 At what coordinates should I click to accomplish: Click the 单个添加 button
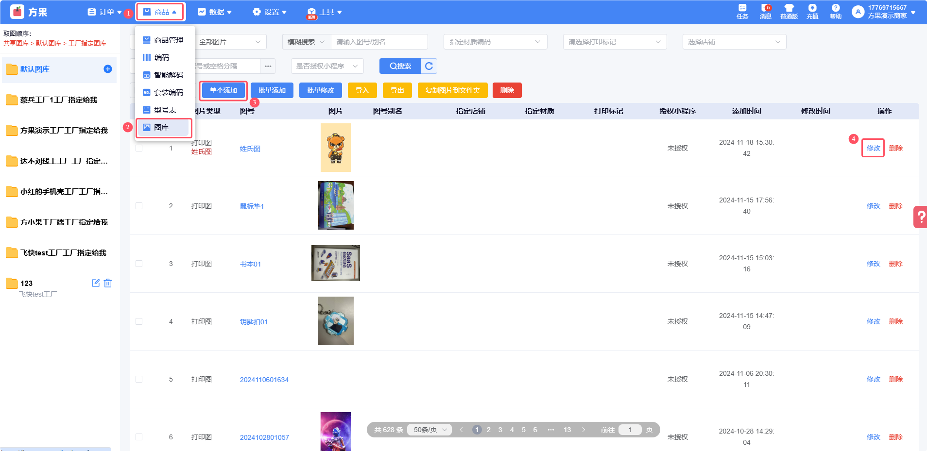point(223,90)
